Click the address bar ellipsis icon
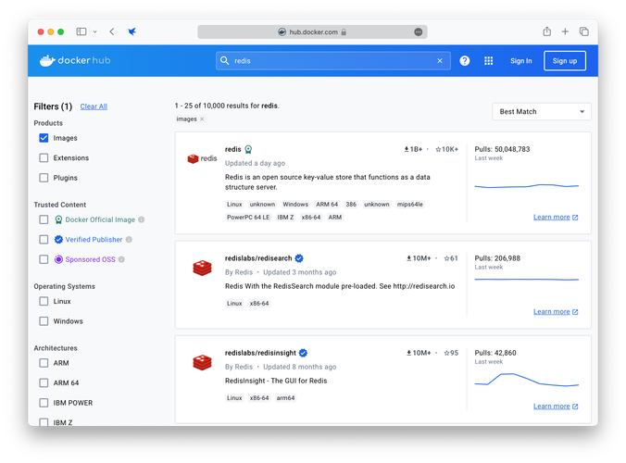The image size is (626, 463). point(418,31)
